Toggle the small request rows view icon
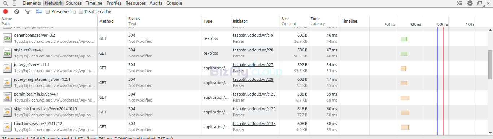The image size is (493, 139). tap(39, 12)
